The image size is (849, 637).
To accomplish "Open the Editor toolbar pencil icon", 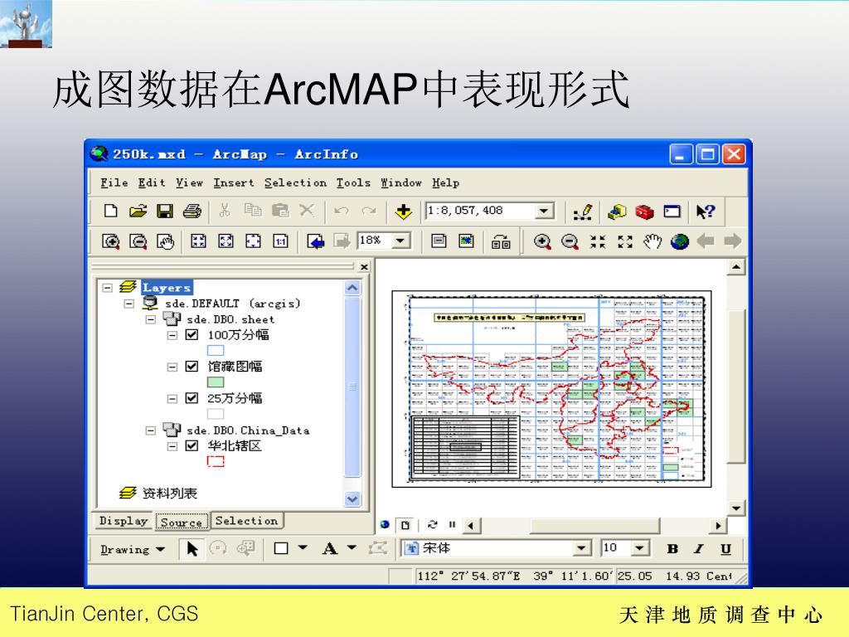I will coord(583,212).
